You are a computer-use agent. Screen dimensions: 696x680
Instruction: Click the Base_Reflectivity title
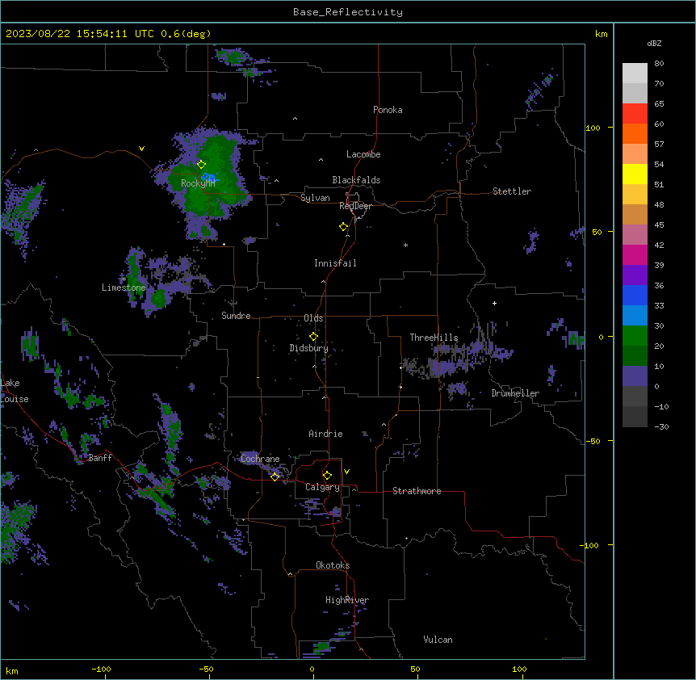(x=348, y=12)
